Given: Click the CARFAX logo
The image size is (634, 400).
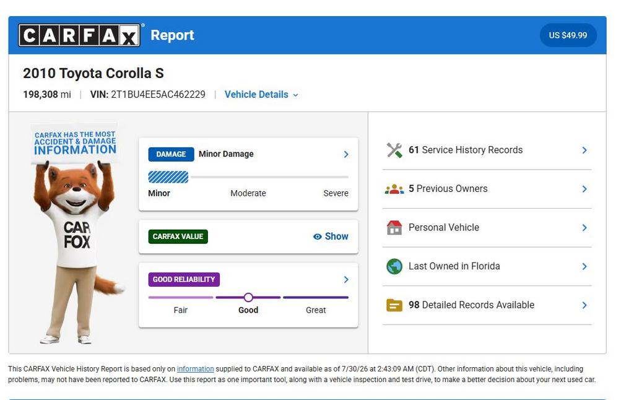Looking at the screenshot, I should point(79,35).
